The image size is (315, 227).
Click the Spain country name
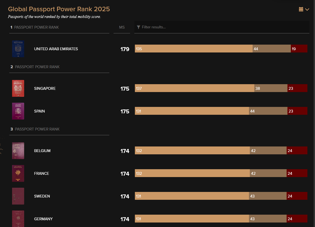tap(39, 111)
